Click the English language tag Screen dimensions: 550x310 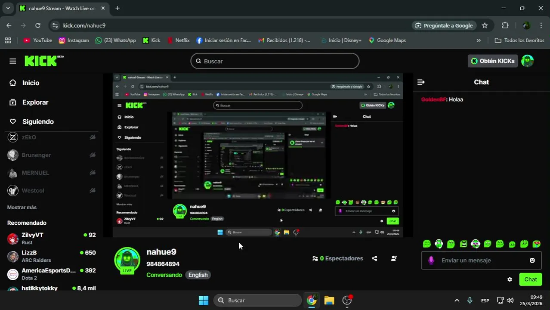(198, 275)
